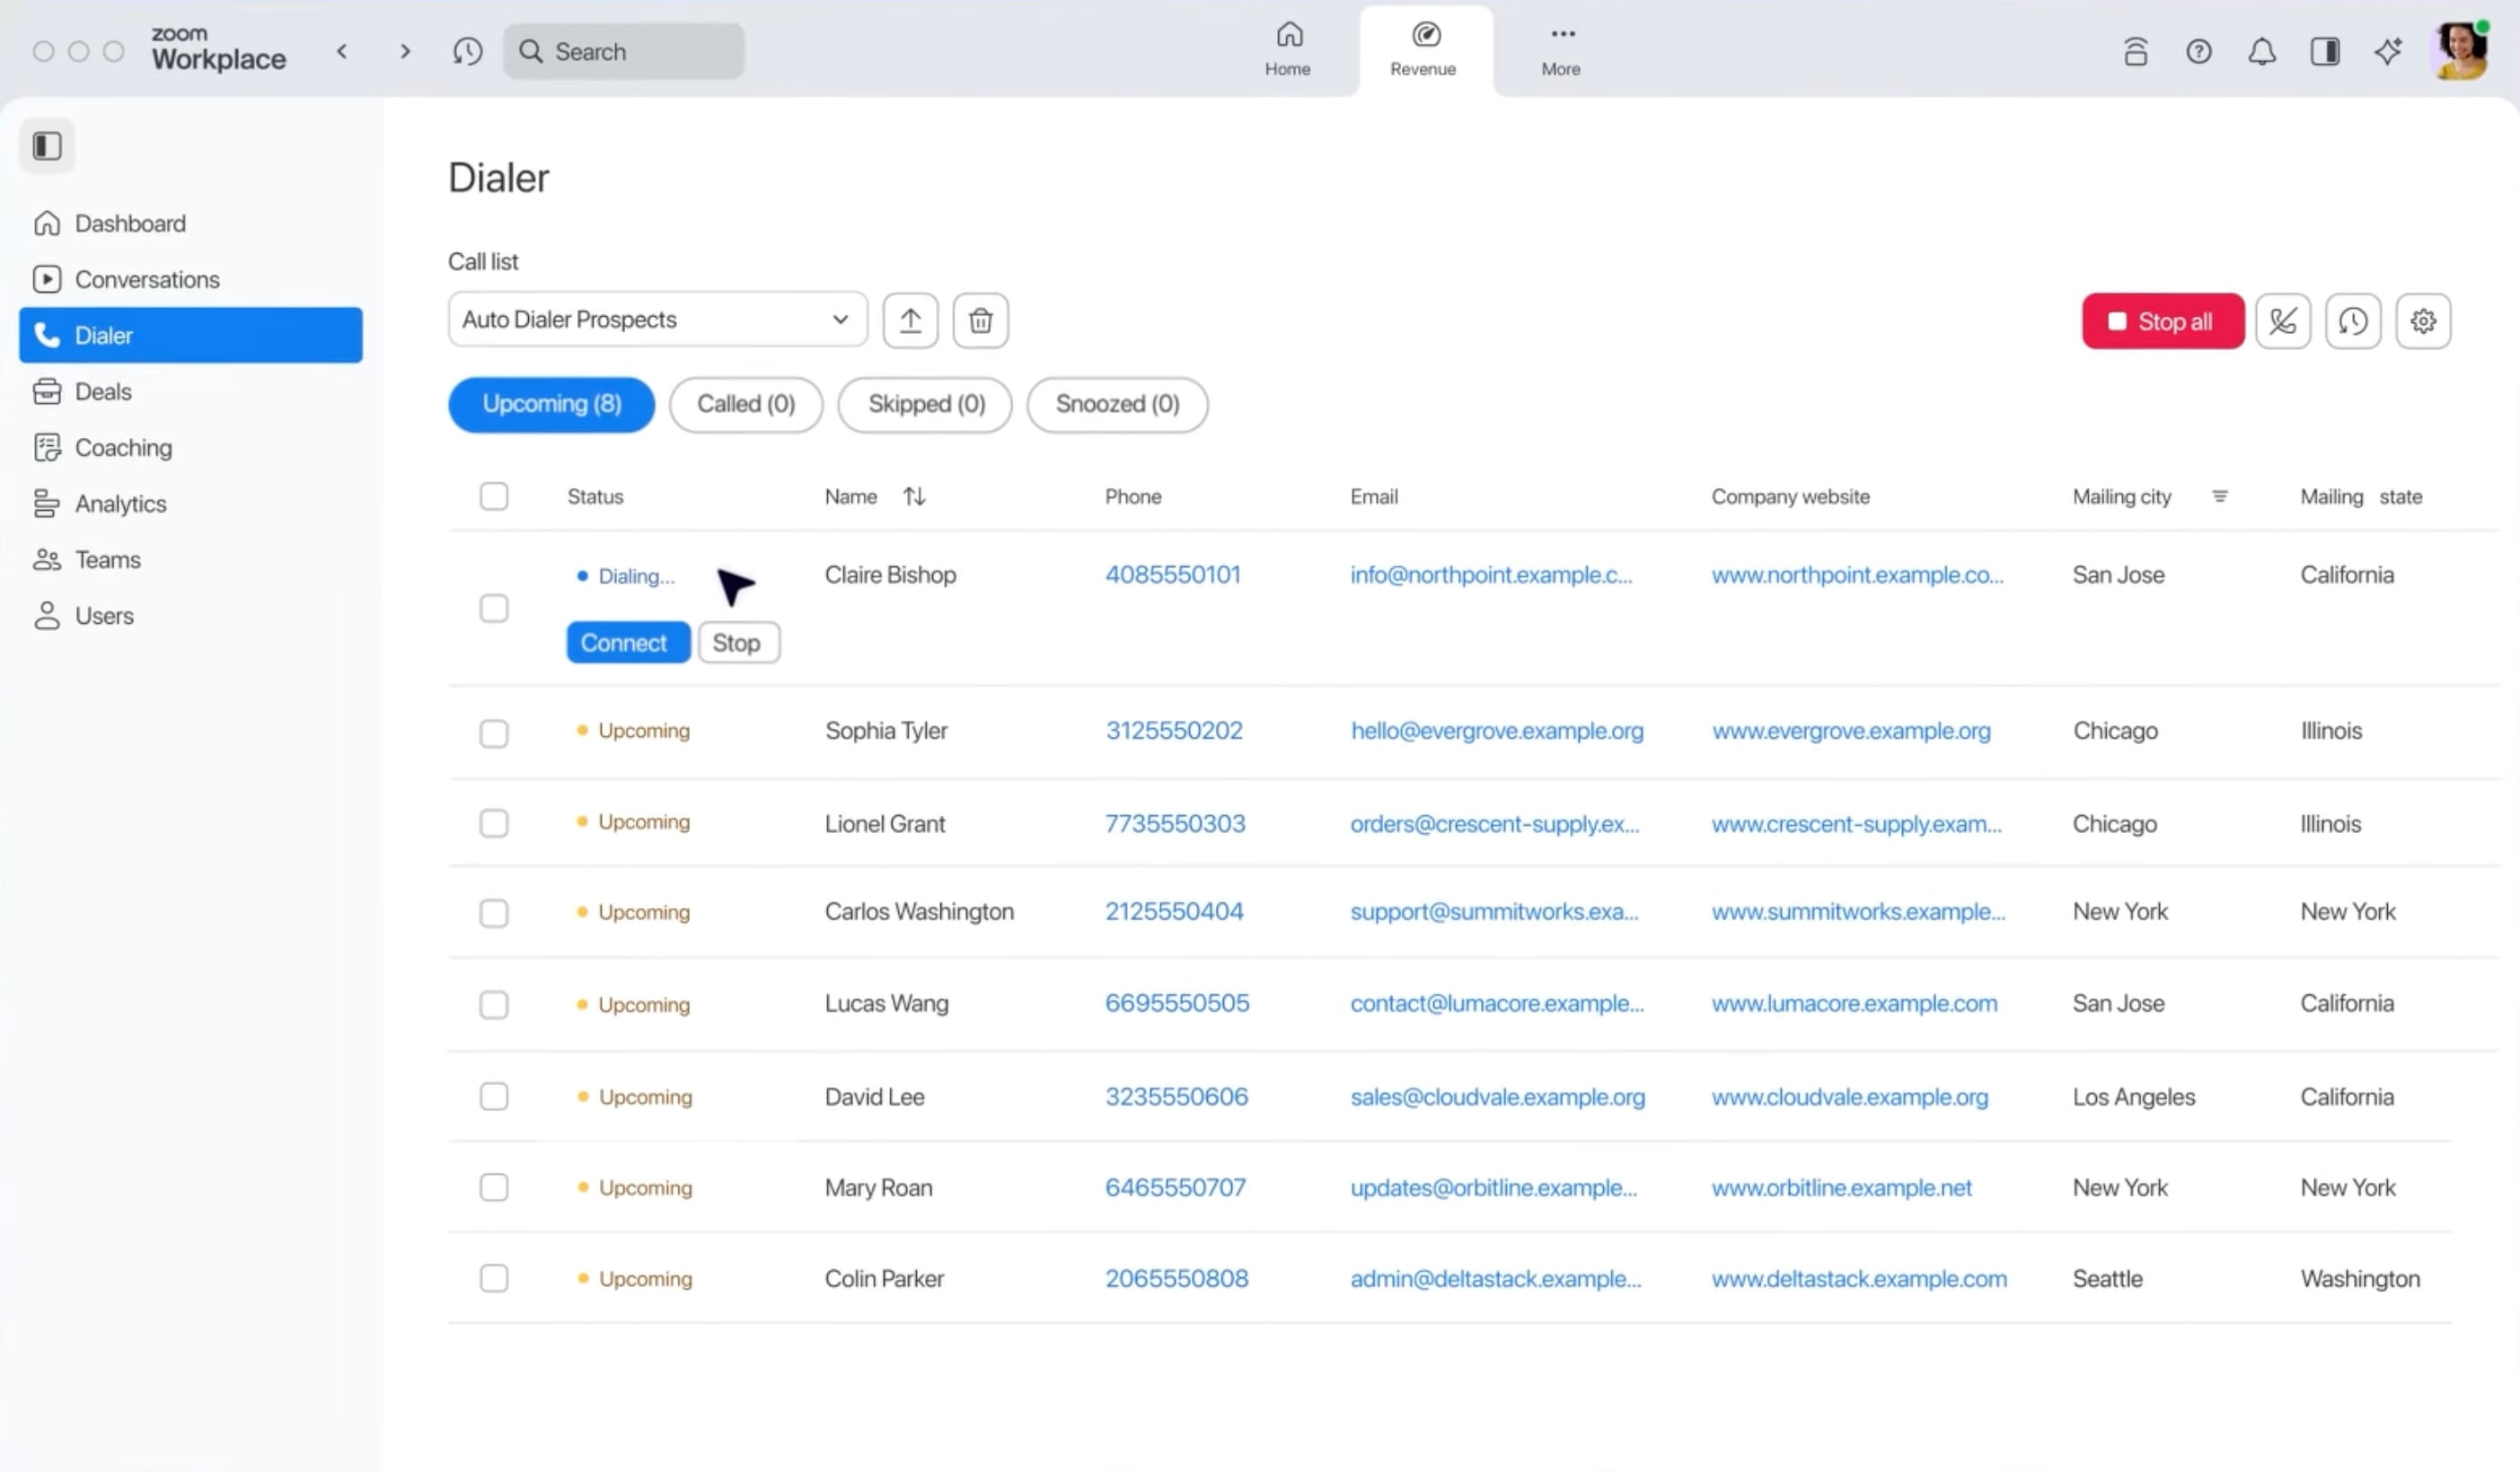Viewport: 2520px width, 1472px height.
Task: Collapse the sidebar panel icon
Action: click(47, 146)
